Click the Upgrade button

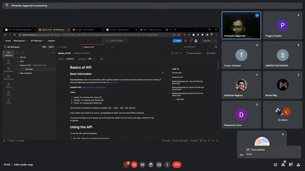pos(206,41)
